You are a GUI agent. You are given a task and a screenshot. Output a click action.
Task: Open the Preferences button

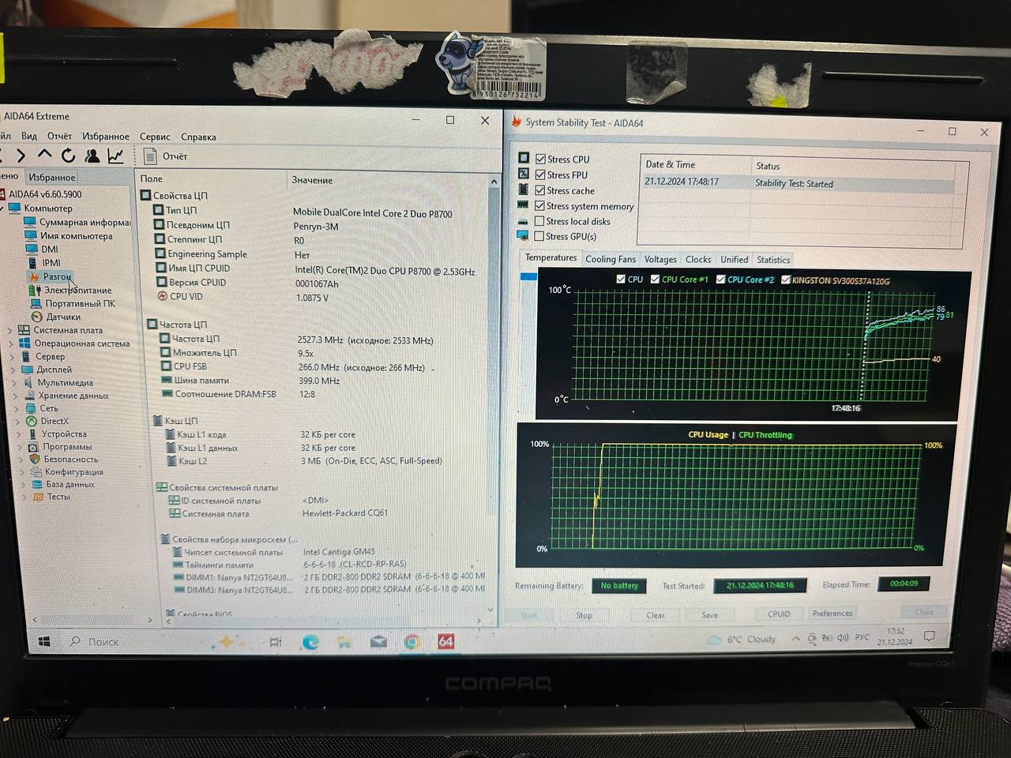point(832,613)
